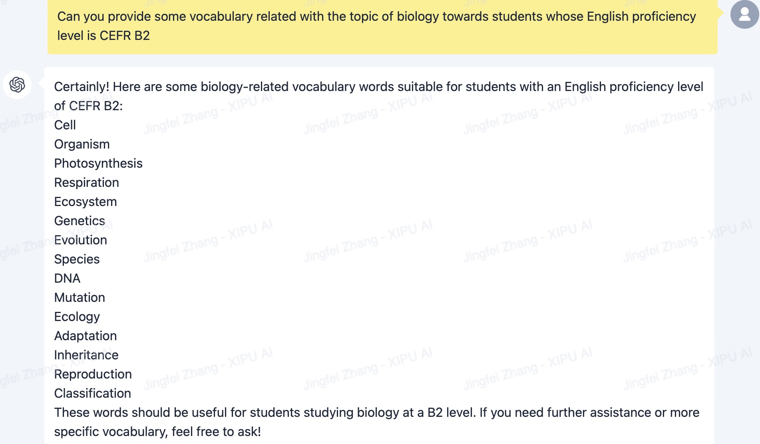Image resolution: width=760 pixels, height=444 pixels.
Task: Click the word Reproduction in the list
Action: pyautogui.click(x=93, y=374)
